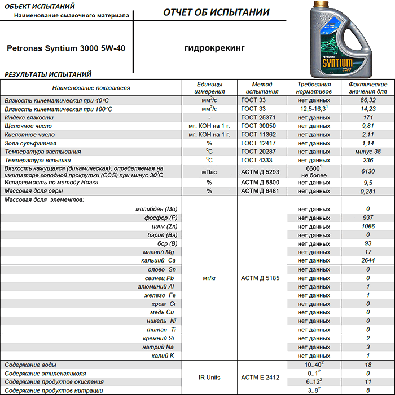This screenshot has width=395, height=395.
Task: Click the 'железо Fe' element label
Action: [x=160, y=295]
